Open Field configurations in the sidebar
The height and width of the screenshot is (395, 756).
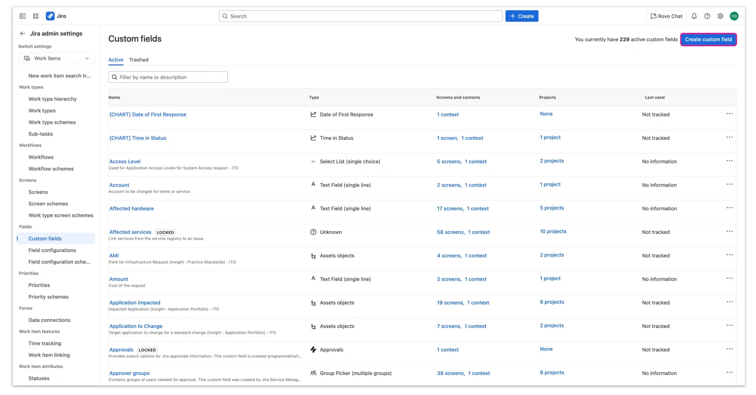52,250
